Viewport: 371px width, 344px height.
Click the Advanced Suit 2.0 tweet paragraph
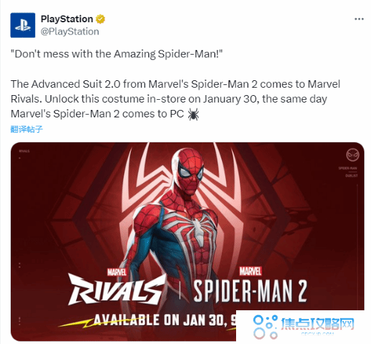(x=175, y=99)
